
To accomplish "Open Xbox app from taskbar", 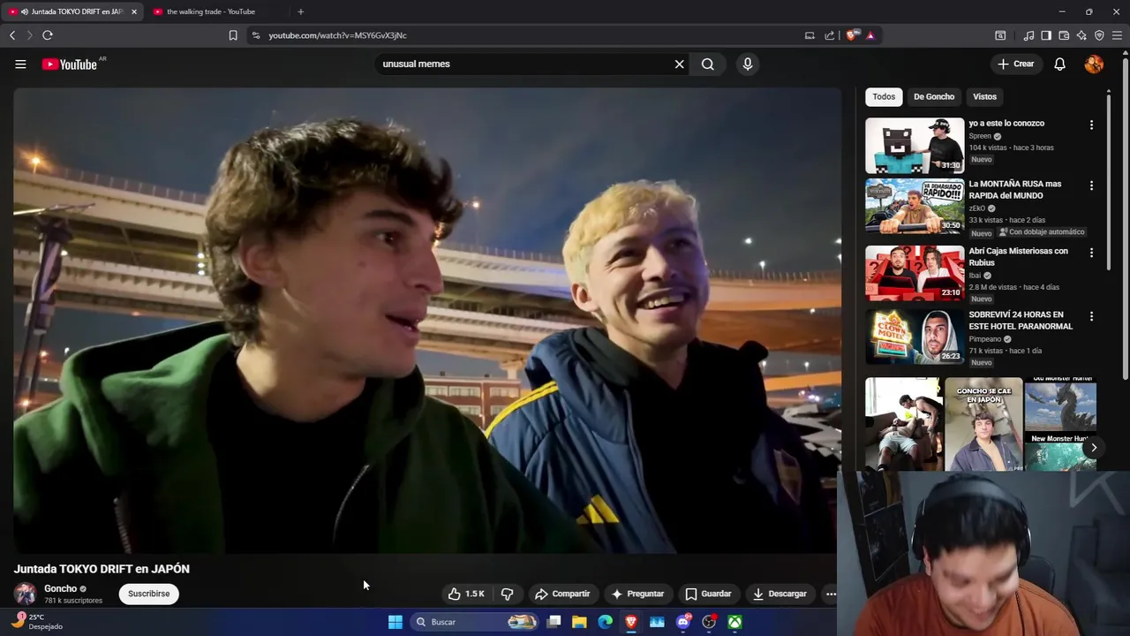I will [734, 622].
